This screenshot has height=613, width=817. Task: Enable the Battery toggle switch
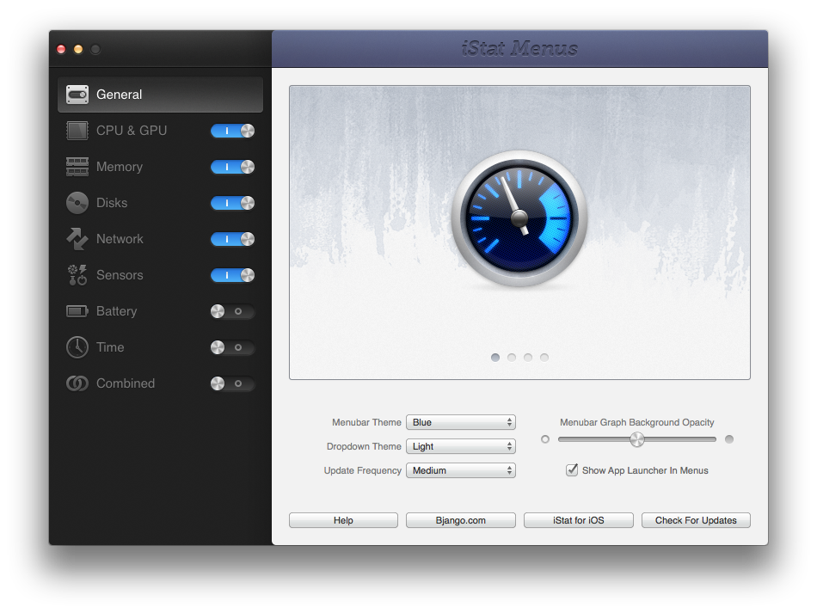coord(232,311)
